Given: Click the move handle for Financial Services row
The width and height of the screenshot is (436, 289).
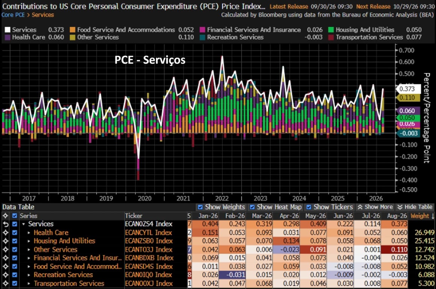Looking at the screenshot, I should pos(5,258).
